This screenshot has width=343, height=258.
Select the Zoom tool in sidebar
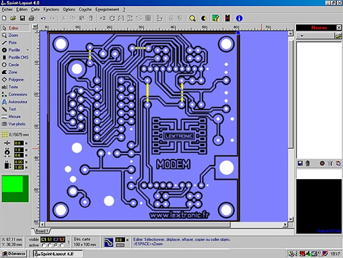15,35
